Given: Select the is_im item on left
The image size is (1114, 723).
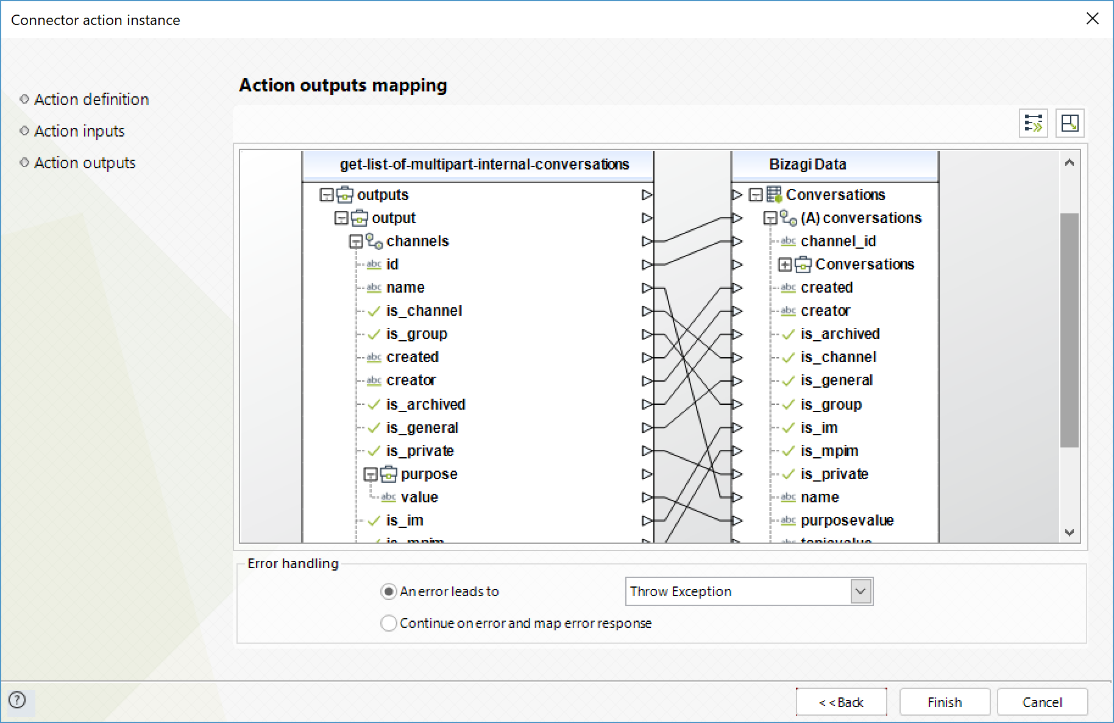Looking at the screenshot, I should point(405,521).
